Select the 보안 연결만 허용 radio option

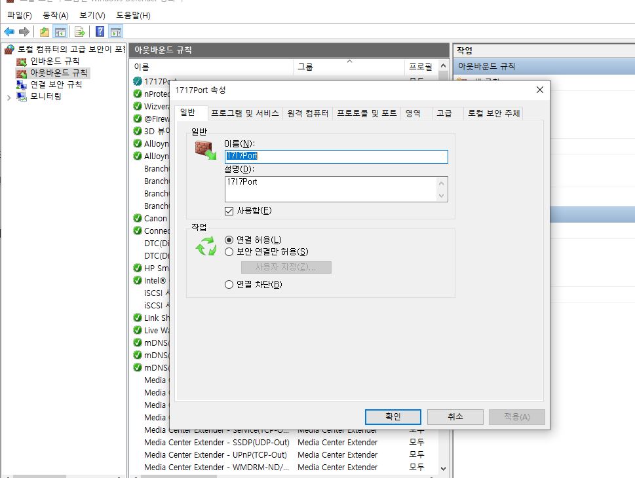(229, 251)
